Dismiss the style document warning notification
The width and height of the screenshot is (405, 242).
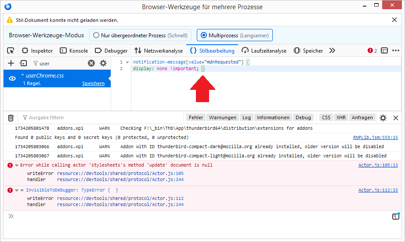click(394, 20)
